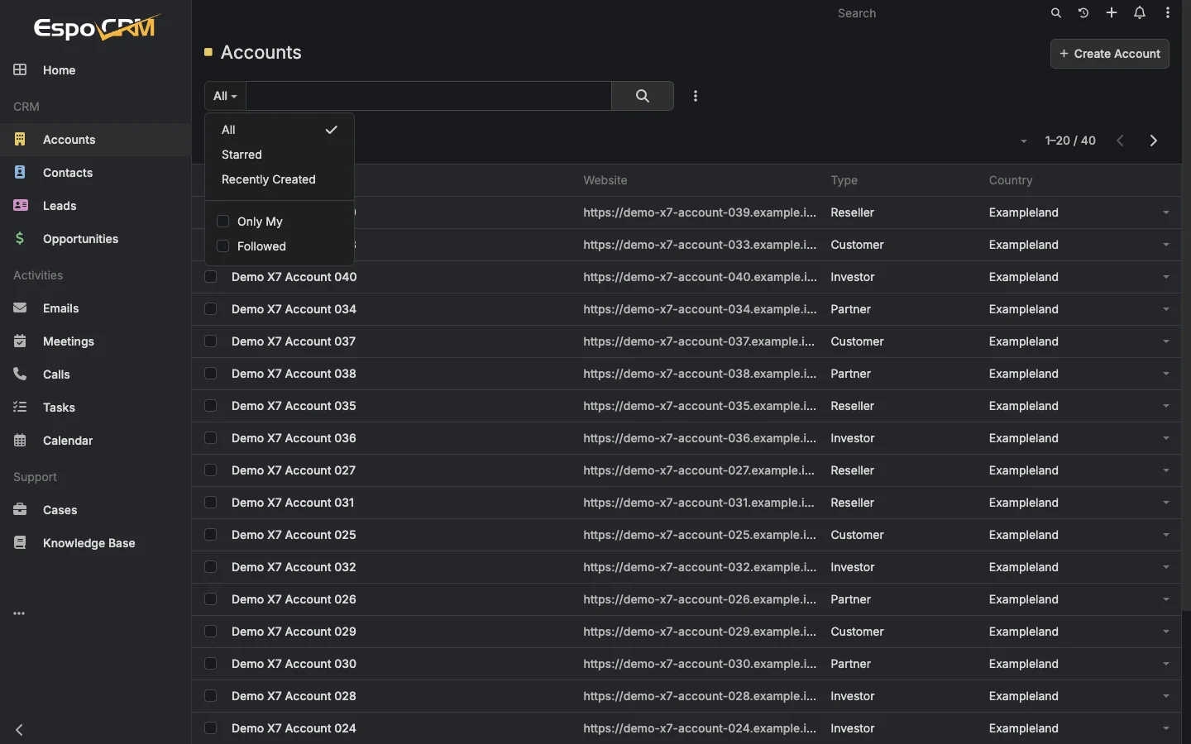Collapse the sidebar with the left arrow
Image resolution: width=1191 pixels, height=744 pixels.
19,730
